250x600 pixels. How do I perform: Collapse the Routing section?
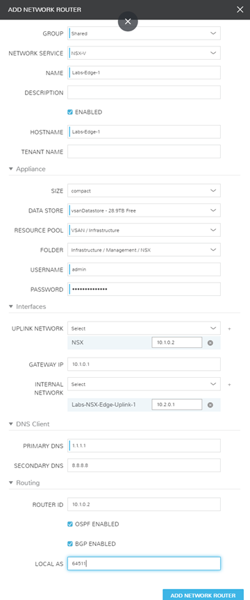pyautogui.click(x=11, y=483)
